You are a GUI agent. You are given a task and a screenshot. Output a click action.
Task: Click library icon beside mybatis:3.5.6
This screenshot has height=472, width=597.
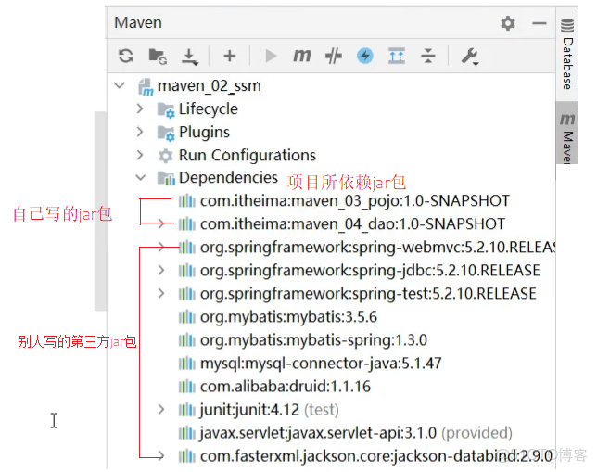point(186,317)
